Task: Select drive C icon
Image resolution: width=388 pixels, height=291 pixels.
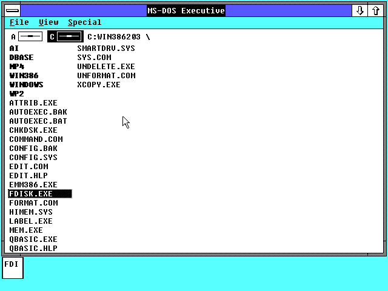Action: [x=65, y=36]
